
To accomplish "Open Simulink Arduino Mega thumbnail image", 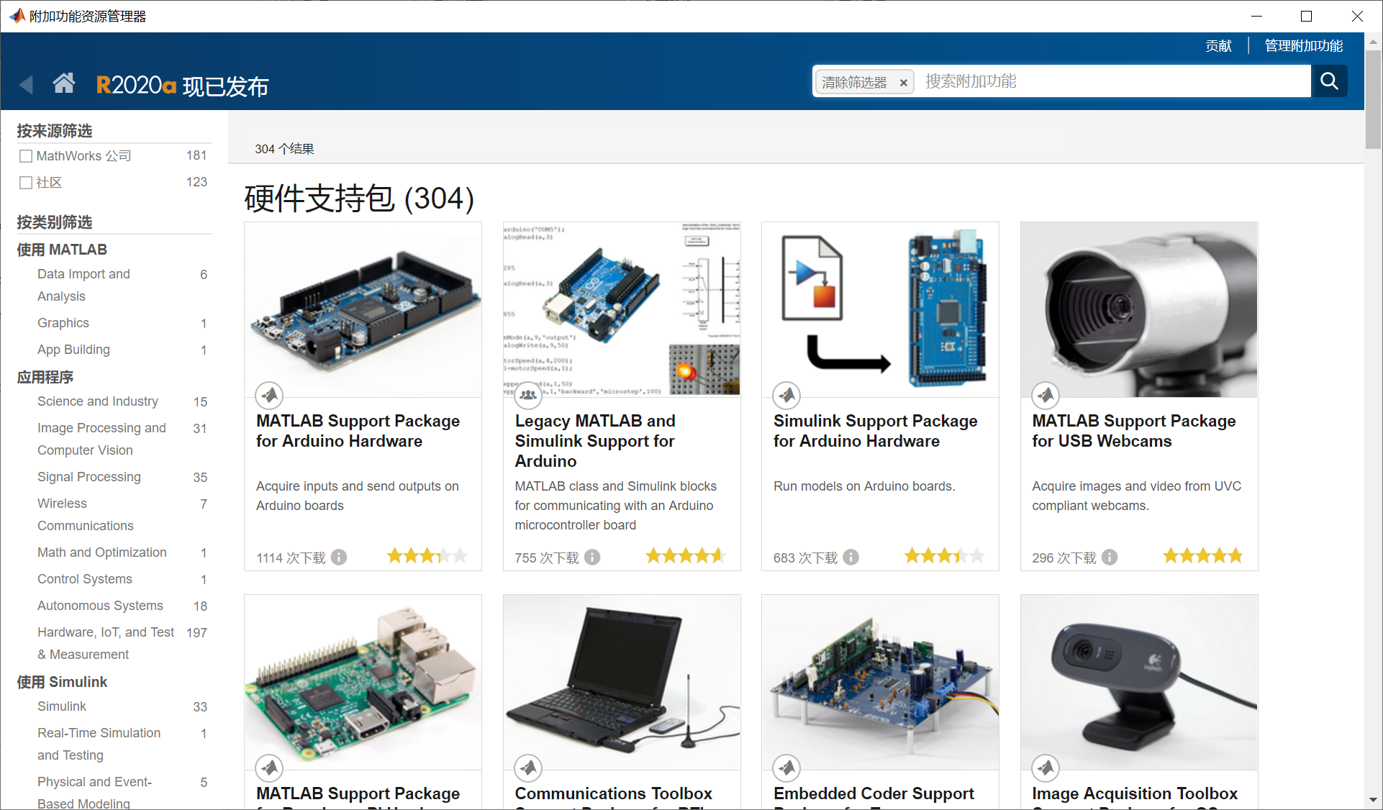I will coord(880,309).
